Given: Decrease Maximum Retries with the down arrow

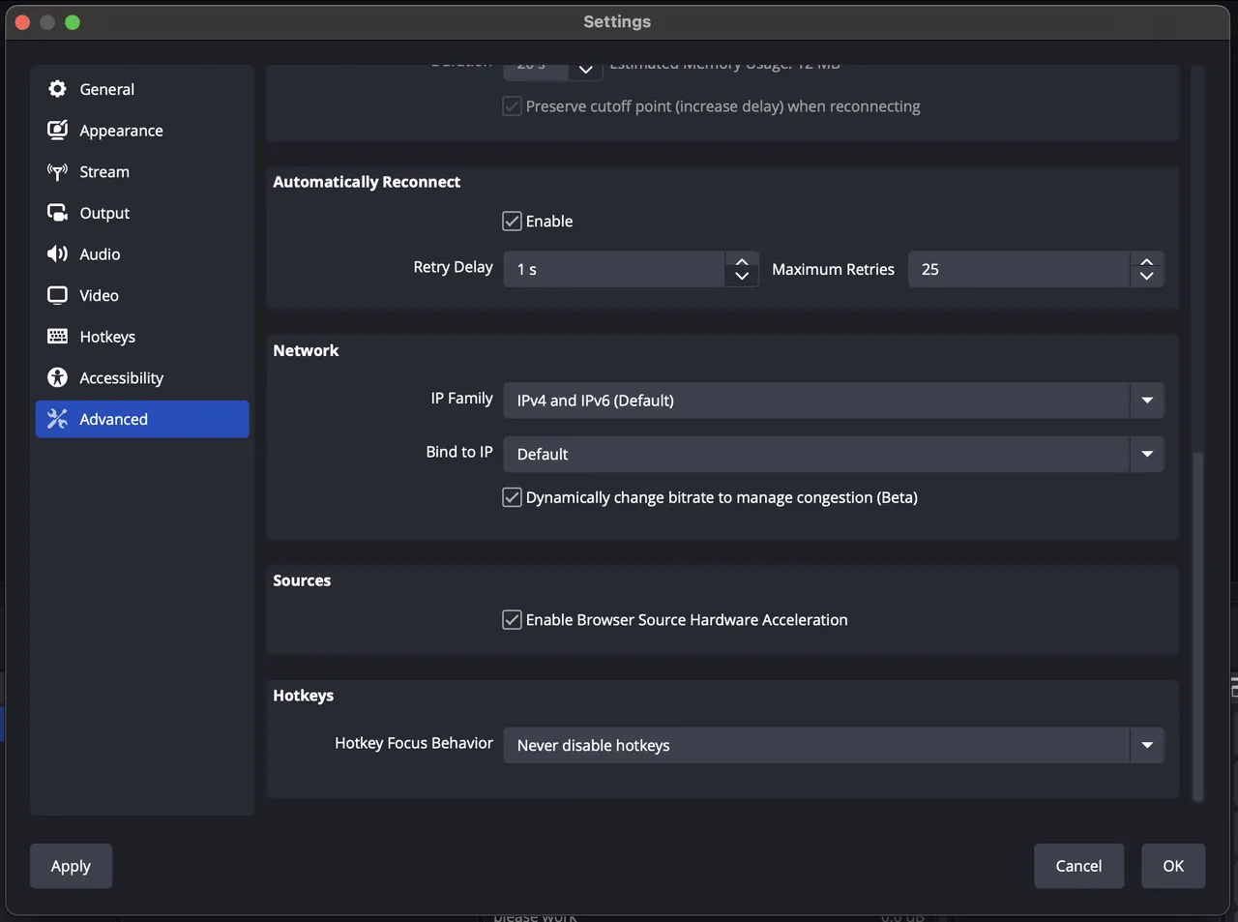Looking at the screenshot, I should [x=1146, y=277].
